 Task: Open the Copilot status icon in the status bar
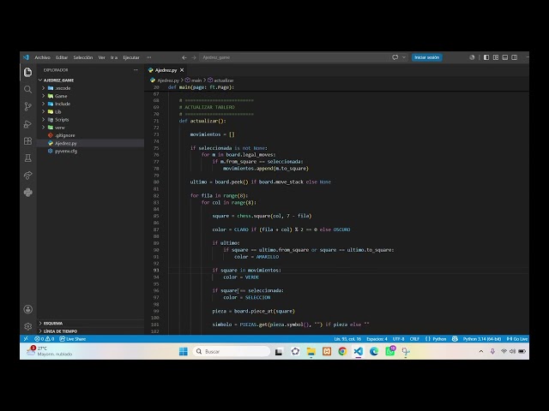[455, 339]
